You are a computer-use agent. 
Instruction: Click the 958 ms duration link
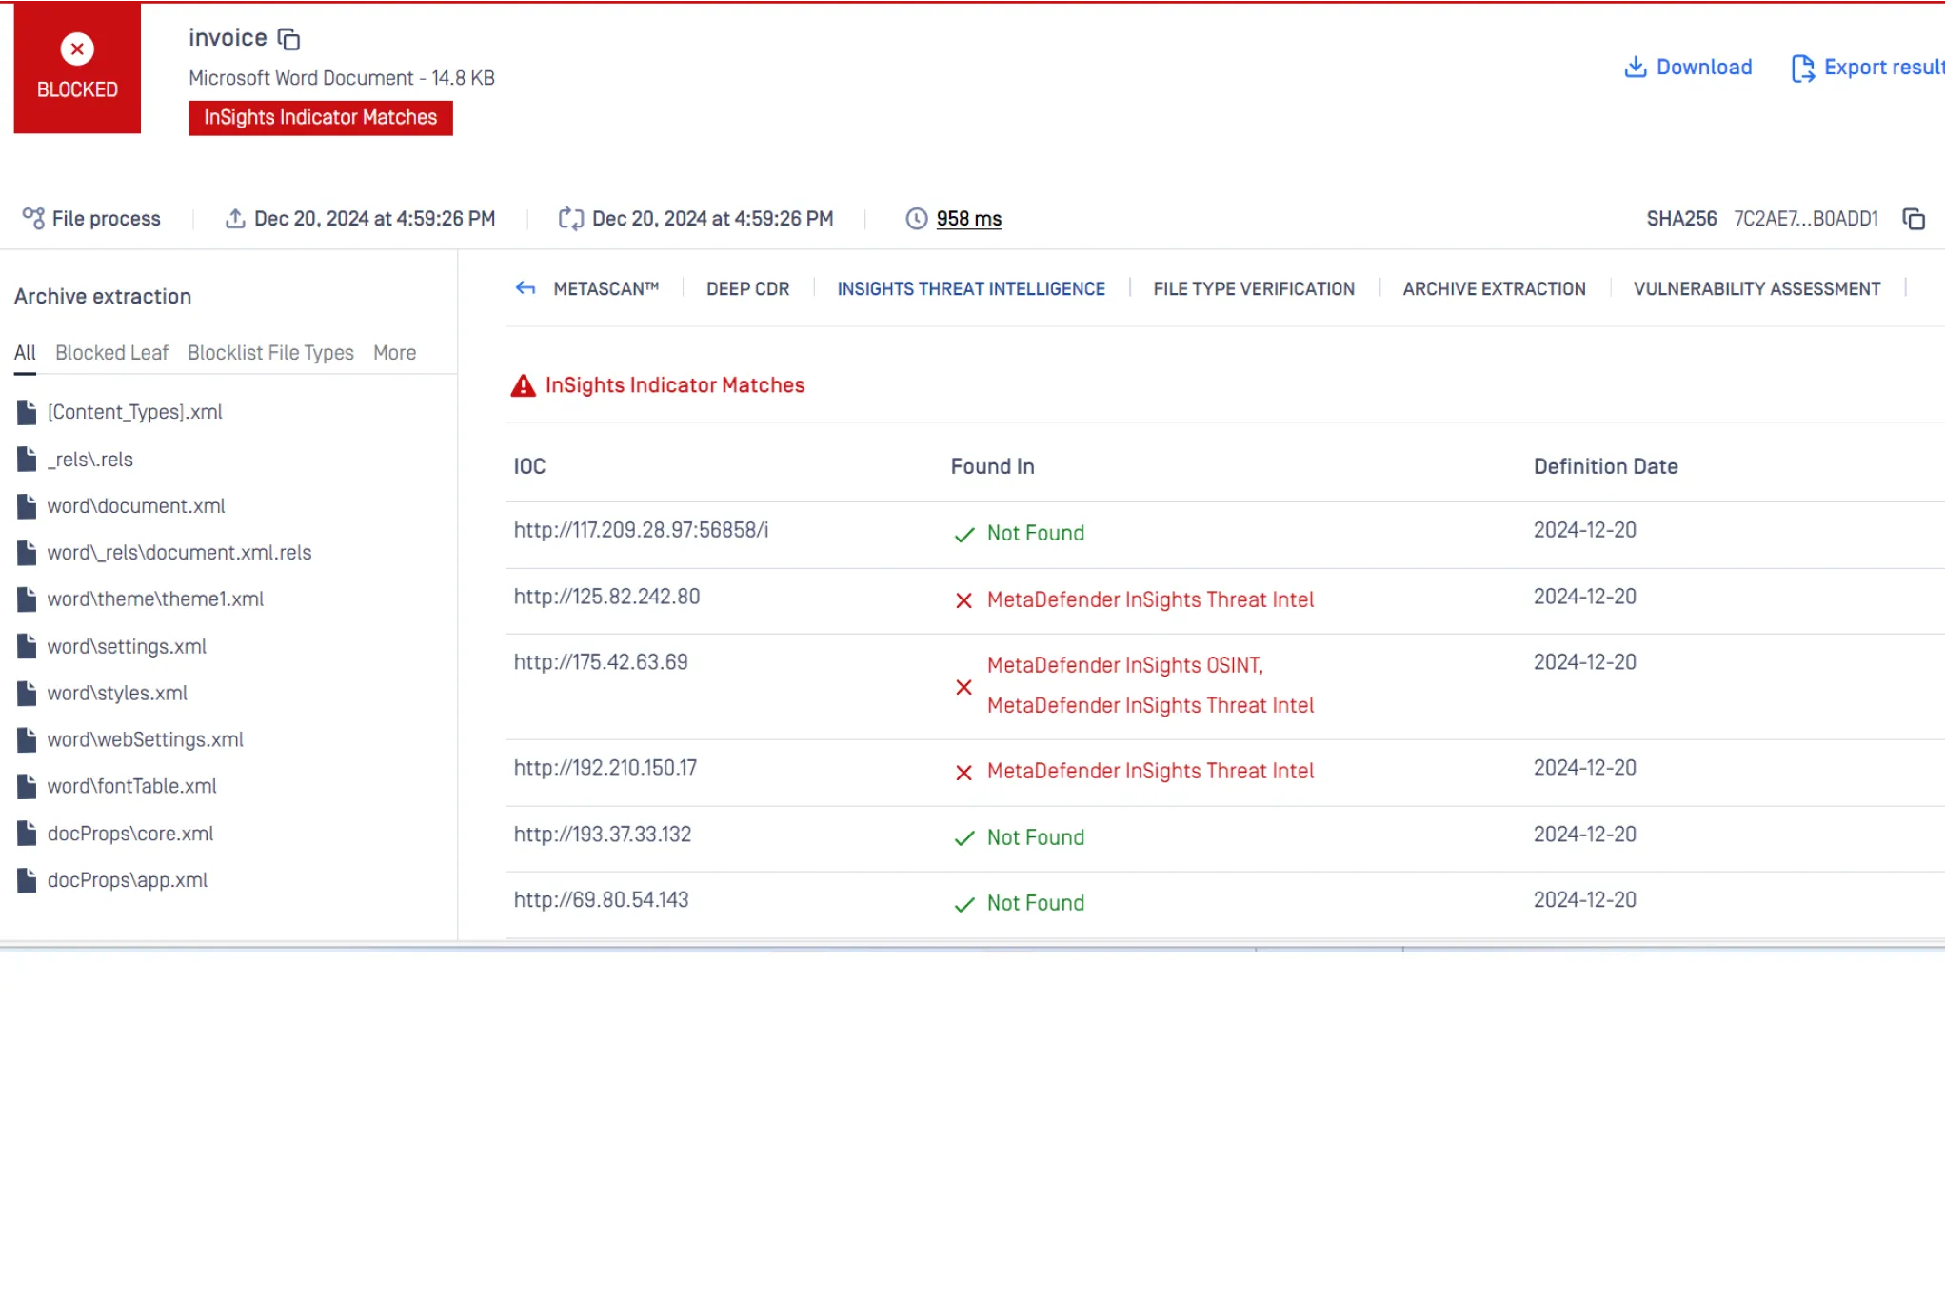pos(968,219)
